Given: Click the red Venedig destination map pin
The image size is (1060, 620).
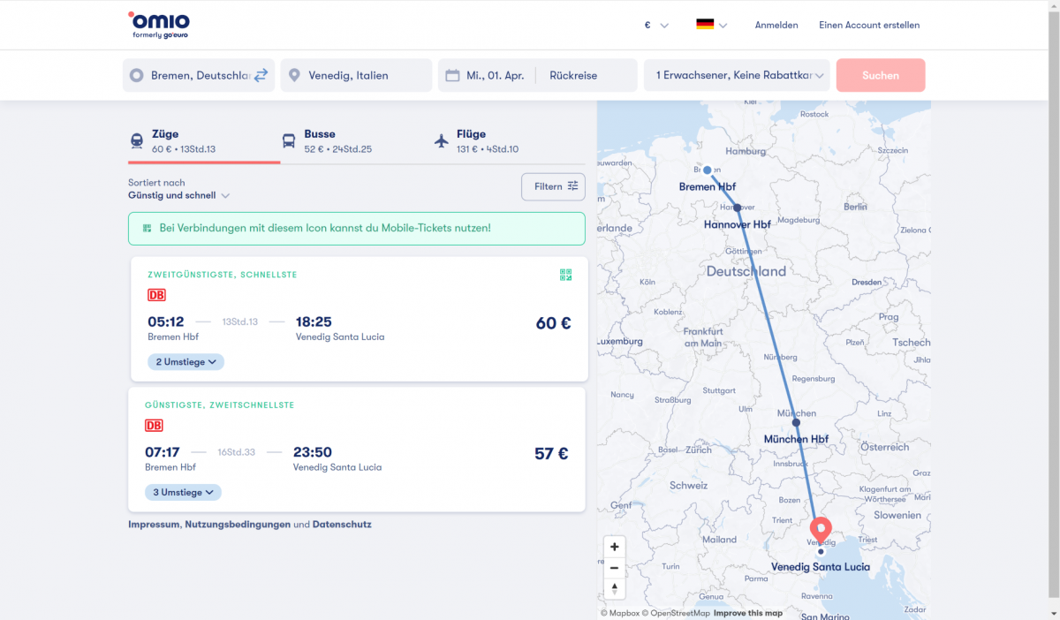Looking at the screenshot, I should point(821,528).
